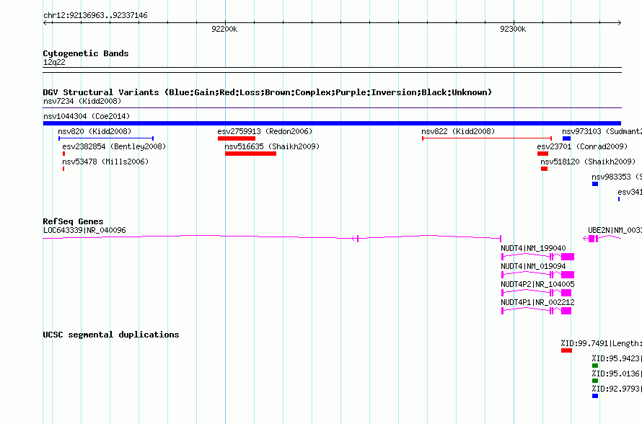Select the nsv1044304 (Coe2014) label
The image size is (642, 424).
coord(87,116)
